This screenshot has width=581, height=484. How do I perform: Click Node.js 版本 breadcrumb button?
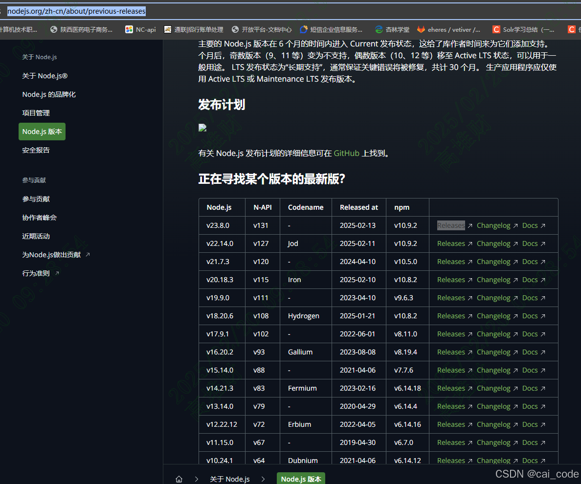[301, 479]
